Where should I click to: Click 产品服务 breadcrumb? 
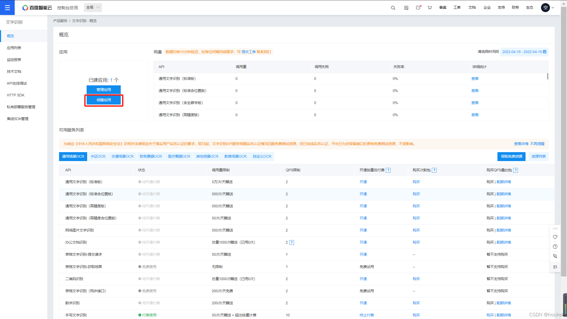pos(60,21)
